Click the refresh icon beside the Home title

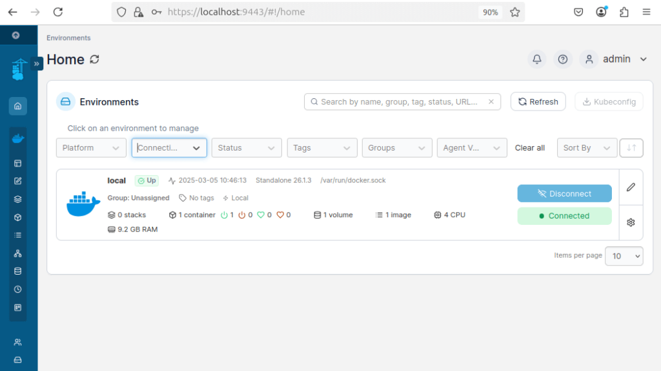(x=95, y=59)
